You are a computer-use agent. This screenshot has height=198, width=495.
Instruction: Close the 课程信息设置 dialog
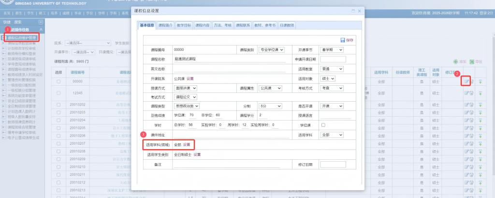tap(359, 11)
